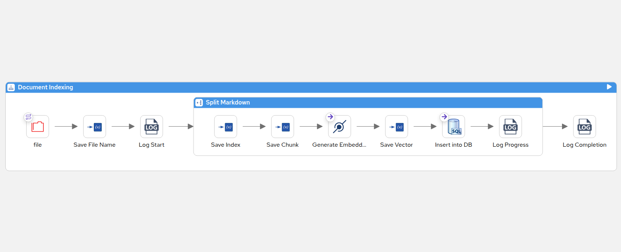Image resolution: width=621 pixels, height=252 pixels.
Task: Select the Log Start logger node
Action: pos(152,127)
